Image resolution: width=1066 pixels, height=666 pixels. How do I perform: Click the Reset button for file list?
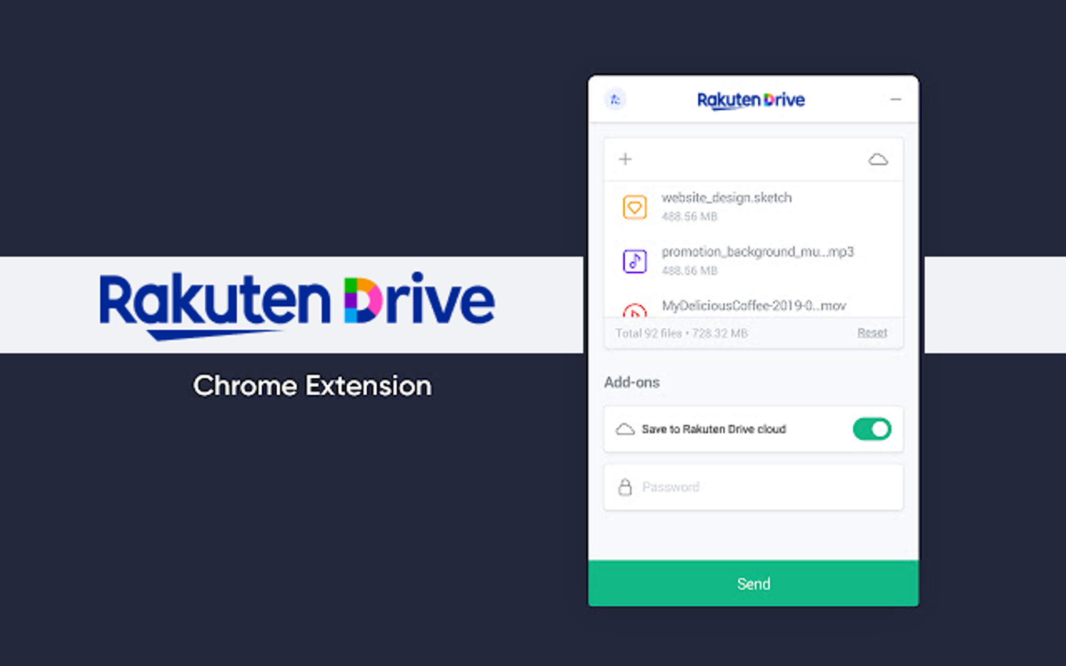point(872,331)
